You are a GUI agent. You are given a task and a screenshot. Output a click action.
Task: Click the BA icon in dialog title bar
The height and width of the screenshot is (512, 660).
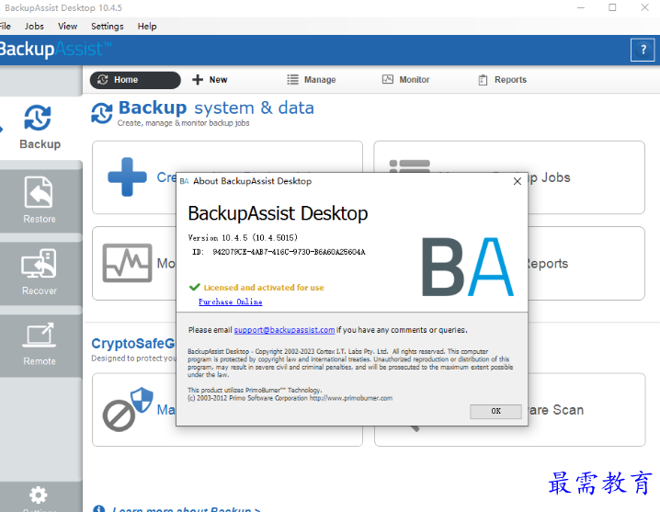185,181
